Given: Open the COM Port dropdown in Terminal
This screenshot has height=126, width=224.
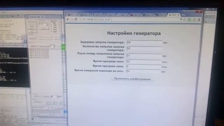Looking at the screenshot, I should (x=43, y=24).
